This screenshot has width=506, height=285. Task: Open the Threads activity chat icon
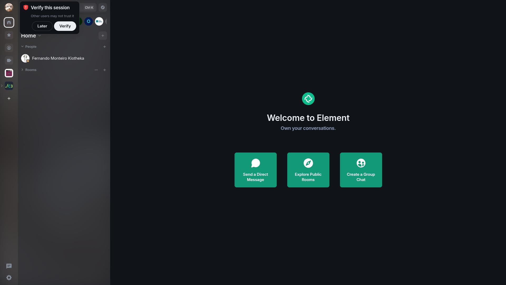tap(9, 266)
